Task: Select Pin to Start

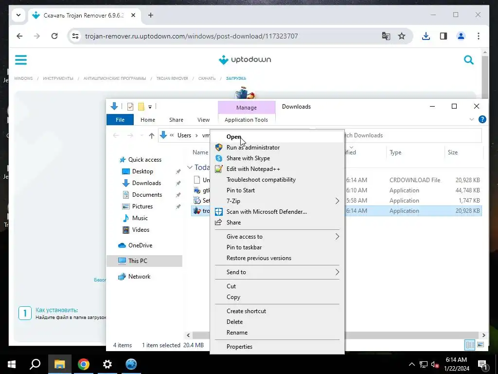Action: 277,190
